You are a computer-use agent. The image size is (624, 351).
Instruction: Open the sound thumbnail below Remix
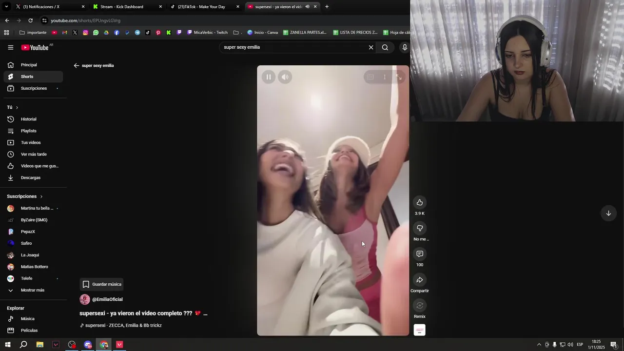tap(420, 330)
